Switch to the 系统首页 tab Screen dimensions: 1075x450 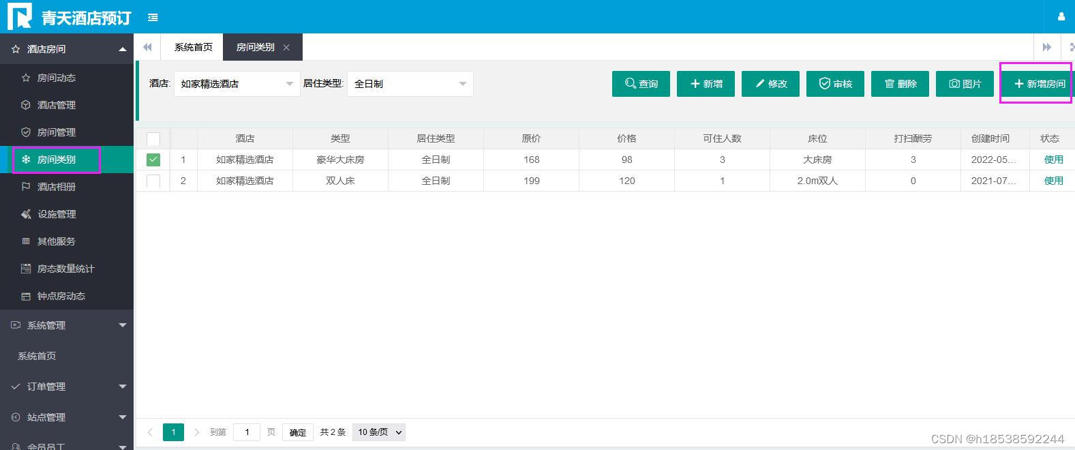point(194,47)
